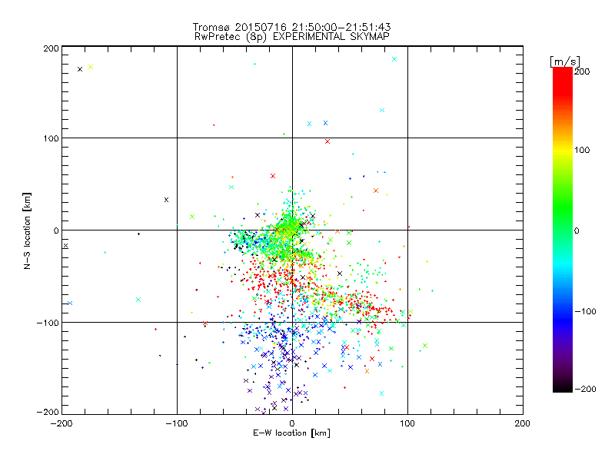Click the velocity colorbar gradient
The width and height of the screenshot is (615, 461).
point(563,230)
